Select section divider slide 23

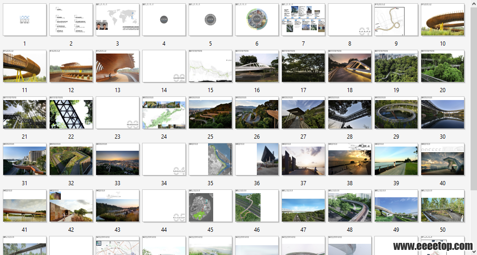point(118,113)
